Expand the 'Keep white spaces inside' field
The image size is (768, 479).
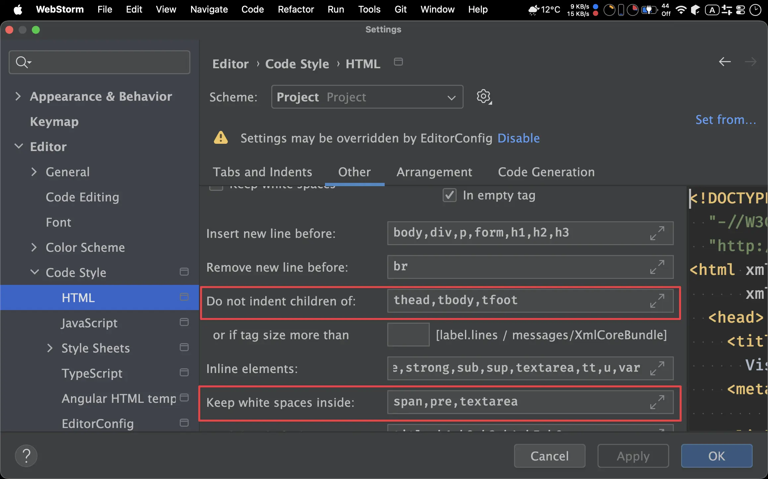[x=657, y=402]
